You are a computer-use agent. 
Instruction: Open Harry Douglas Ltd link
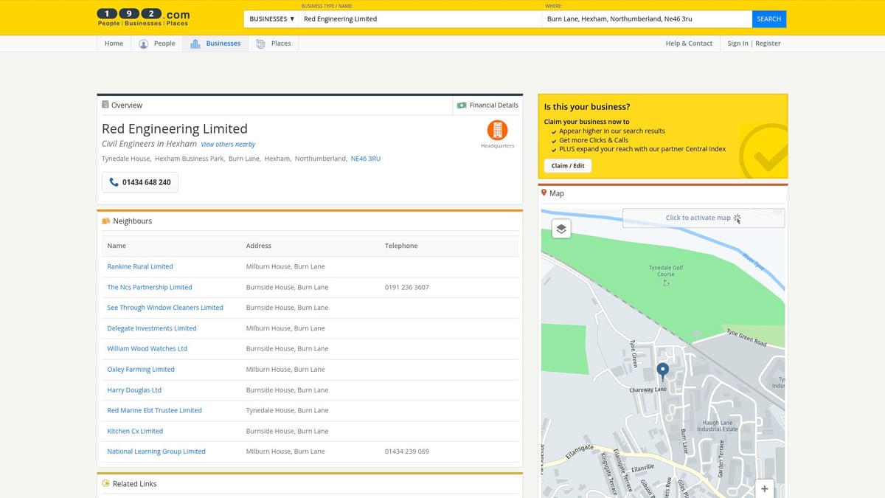pos(134,390)
